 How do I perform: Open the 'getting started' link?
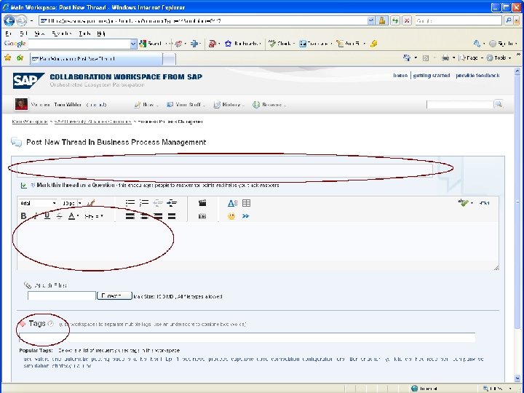(x=432, y=76)
